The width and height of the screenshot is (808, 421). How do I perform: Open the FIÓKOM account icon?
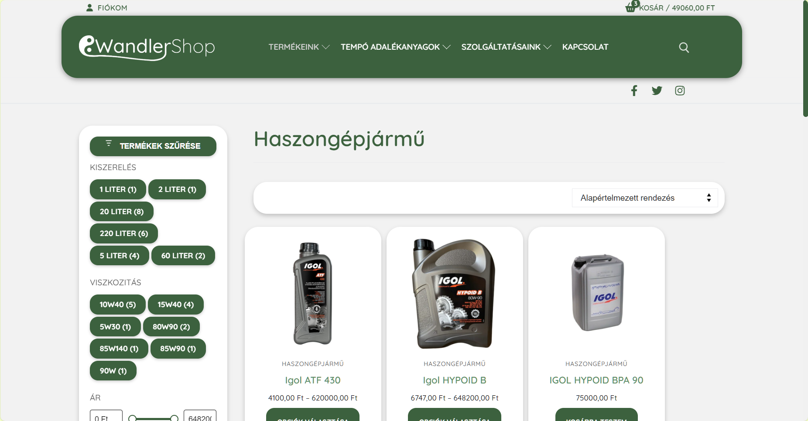tap(89, 8)
